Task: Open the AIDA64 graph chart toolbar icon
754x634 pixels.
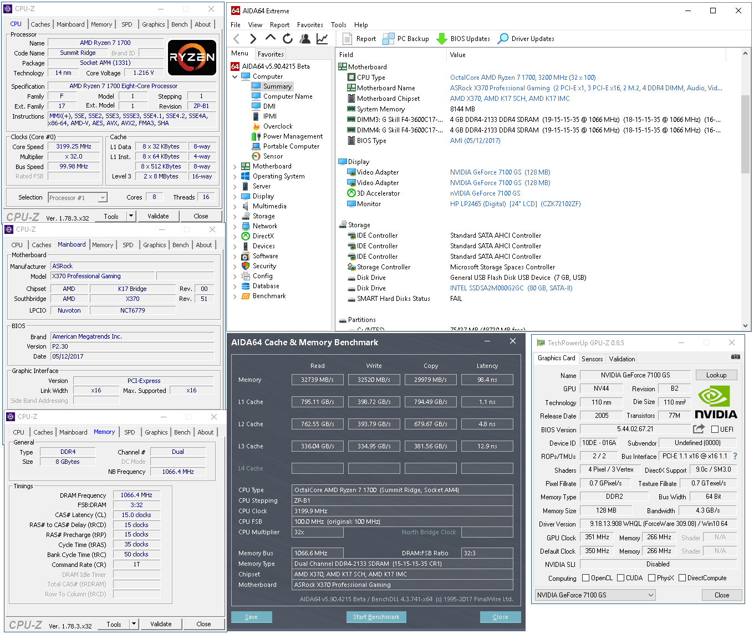Action: coord(322,39)
